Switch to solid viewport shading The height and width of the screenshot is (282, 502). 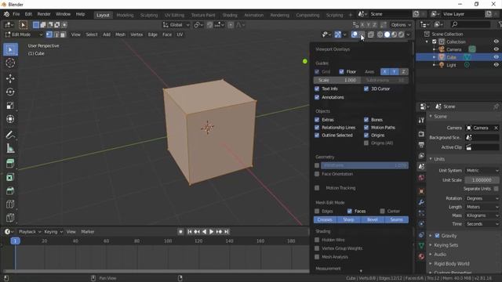(x=387, y=34)
